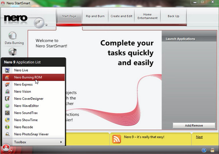Choose Nero Vision in application list
Viewport: 219px width, 154px height.
pos(34,92)
